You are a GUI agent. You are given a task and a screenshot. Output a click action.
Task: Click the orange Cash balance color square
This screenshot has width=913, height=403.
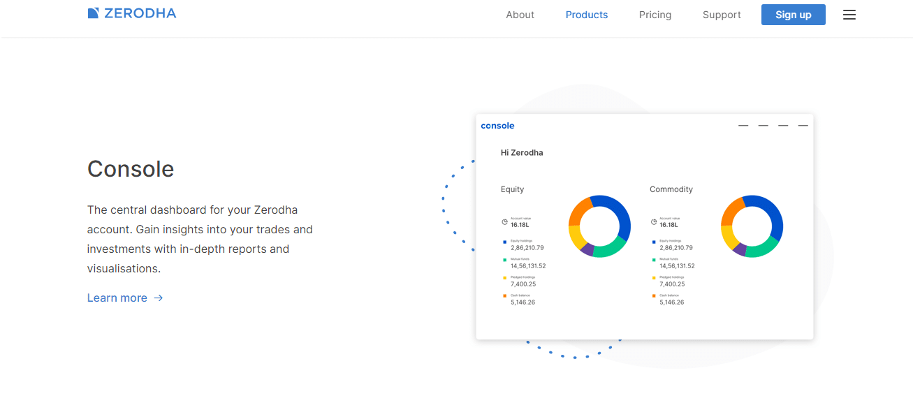click(504, 295)
